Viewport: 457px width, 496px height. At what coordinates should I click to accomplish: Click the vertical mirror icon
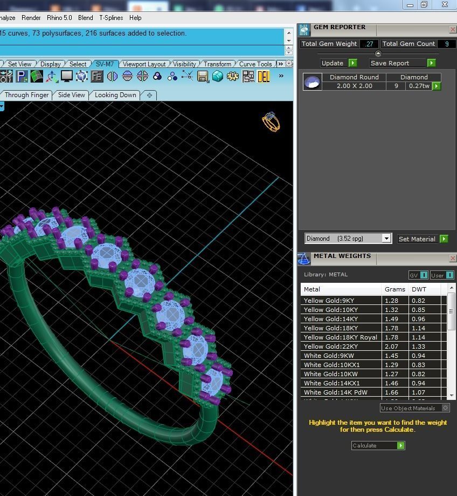coord(112,77)
